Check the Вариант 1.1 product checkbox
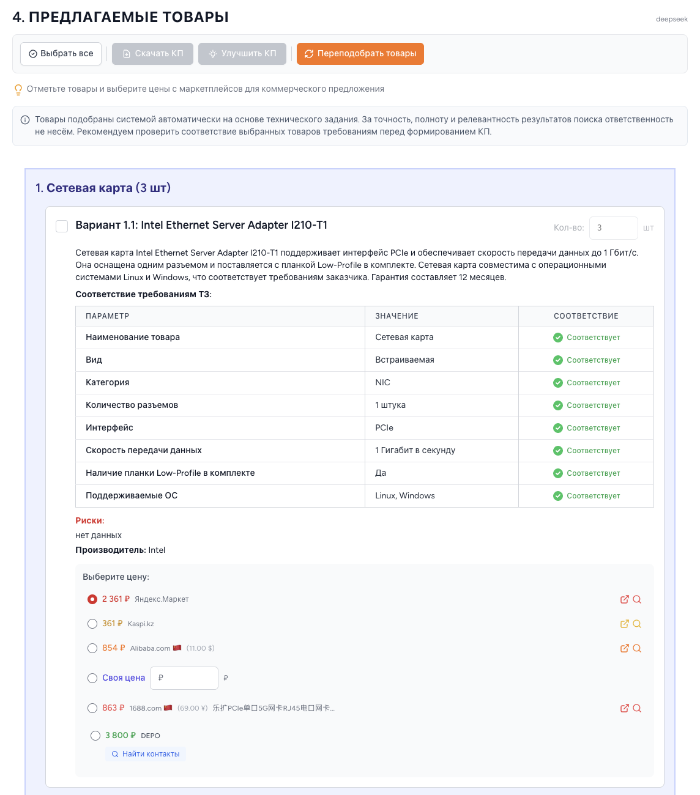This screenshot has width=700, height=795. point(62,226)
